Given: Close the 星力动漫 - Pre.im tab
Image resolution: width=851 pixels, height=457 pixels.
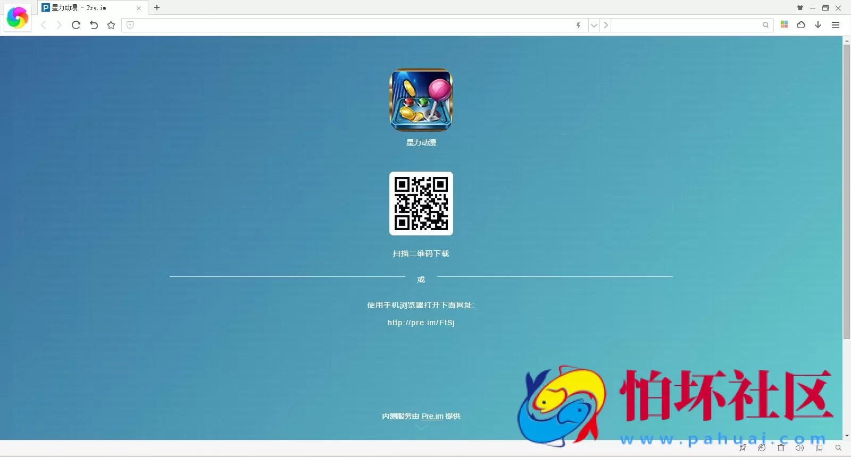Looking at the screenshot, I should (139, 8).
